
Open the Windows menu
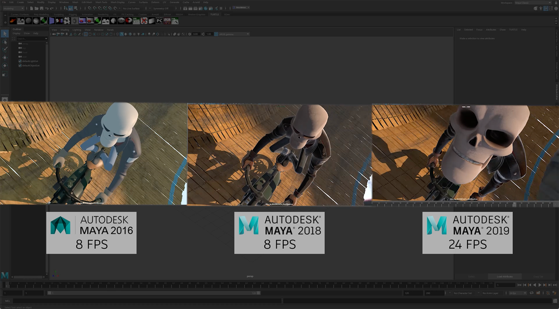click(64, 2)
